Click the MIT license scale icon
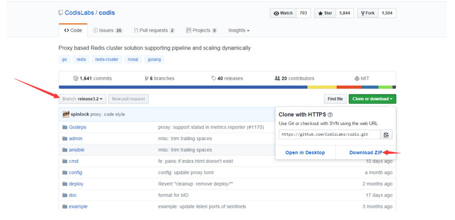The image size is (455, 220). click(357, 78)
